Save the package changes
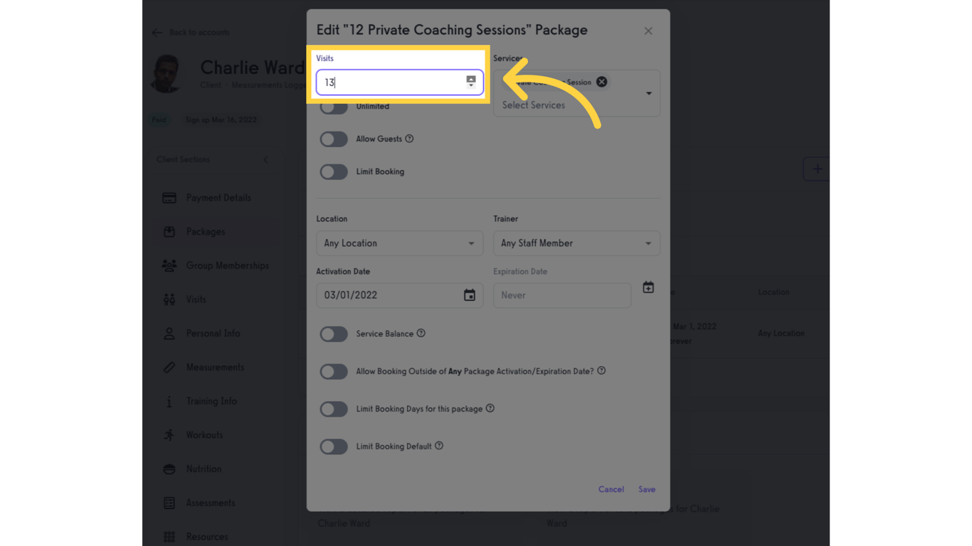 click(647, 489)
